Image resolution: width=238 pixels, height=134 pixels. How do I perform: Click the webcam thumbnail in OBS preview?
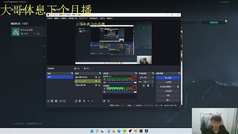coord(144,60)
